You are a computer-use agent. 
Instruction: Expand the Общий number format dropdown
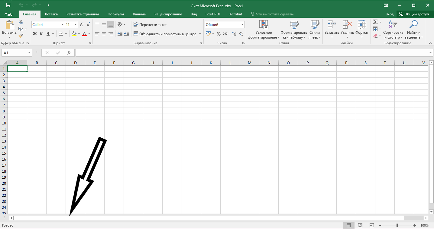(x=242, y=25)
